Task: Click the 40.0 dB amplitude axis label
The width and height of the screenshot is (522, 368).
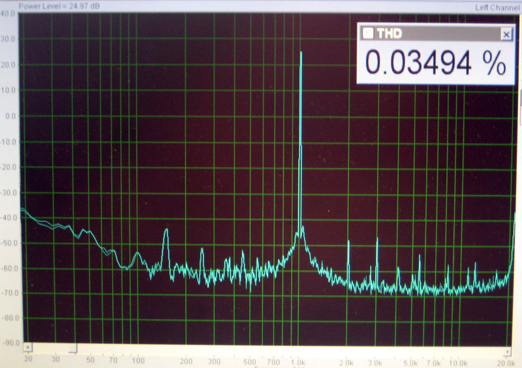Action: [x=10, y=14]
